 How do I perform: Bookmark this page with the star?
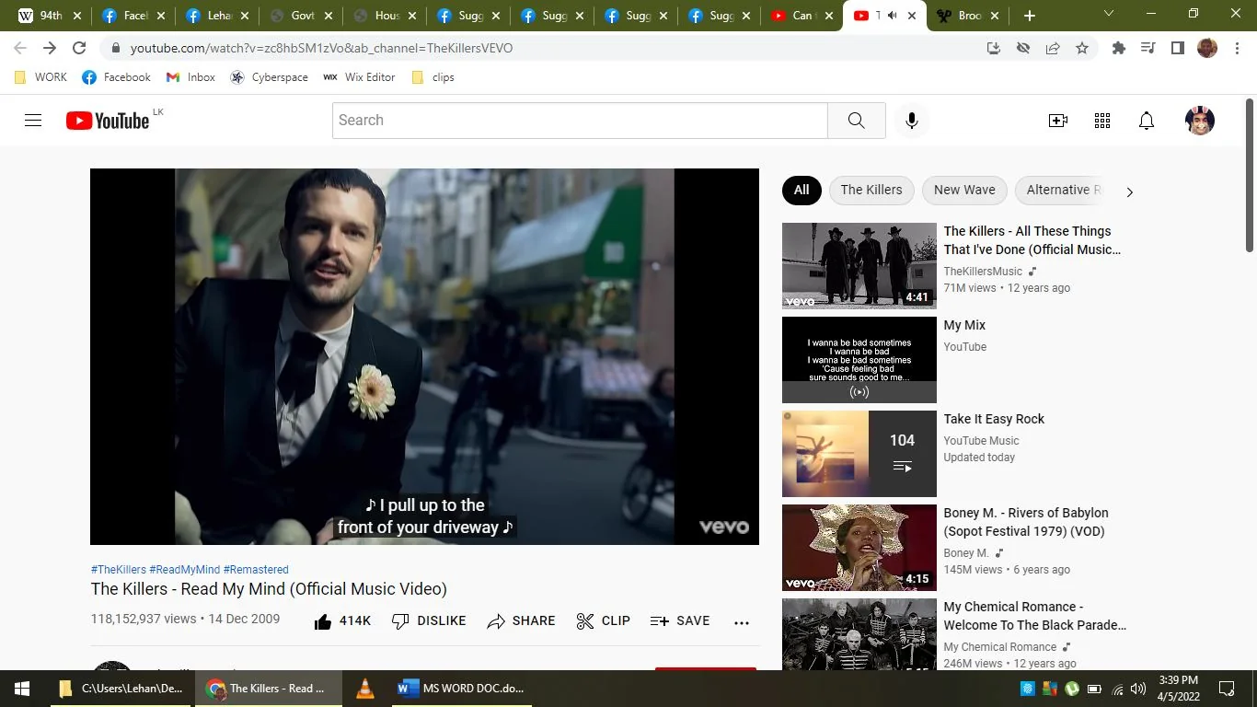(x=1082, y=48)
